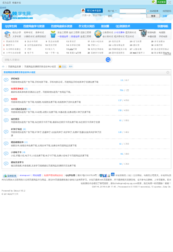The height and width of the screenshot is (252, 173).
Task: Click the 用QQ帐号登录 button
Action: 92,11
